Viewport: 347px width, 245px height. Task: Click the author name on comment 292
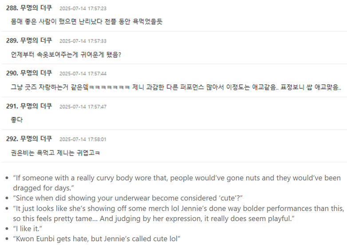36,139
